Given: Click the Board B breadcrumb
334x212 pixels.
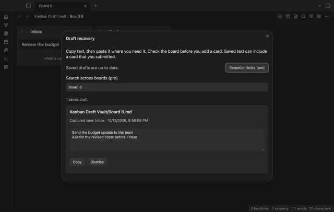Looking at the screenshot, I should click(77, 16).
